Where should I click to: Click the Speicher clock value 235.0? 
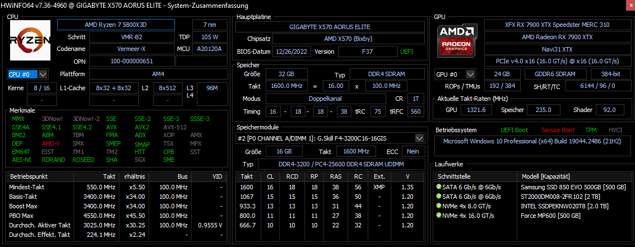tap(544, 110)
